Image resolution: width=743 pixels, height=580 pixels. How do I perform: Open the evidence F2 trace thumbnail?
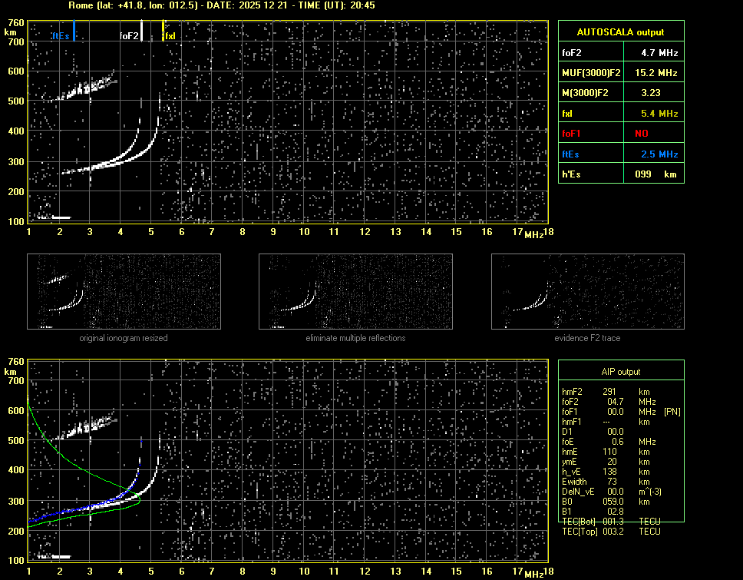(x=587, y=293)
